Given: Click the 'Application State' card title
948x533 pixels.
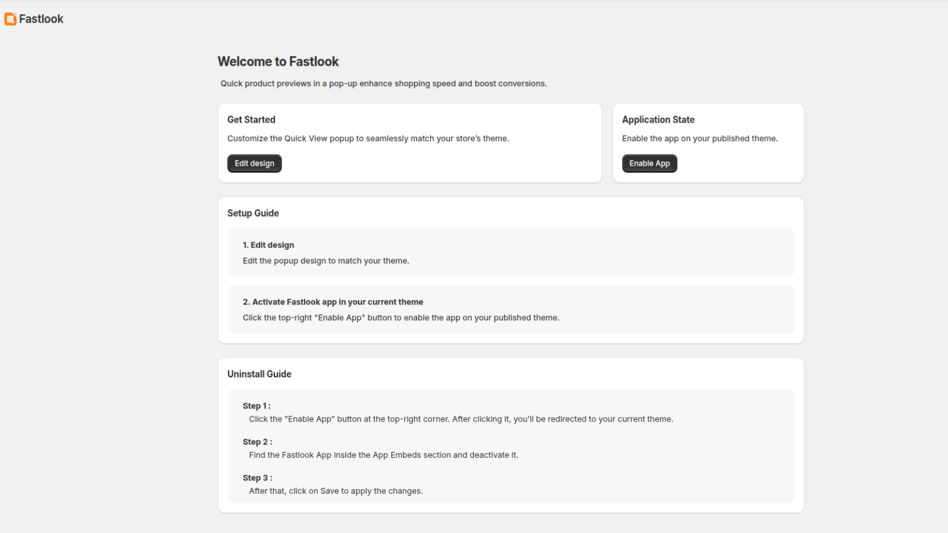Looking at the screenshot, I should (658, 120).
